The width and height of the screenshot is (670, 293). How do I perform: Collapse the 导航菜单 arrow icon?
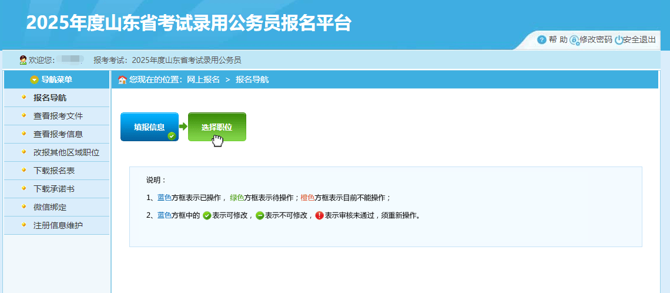click(34, 79)
